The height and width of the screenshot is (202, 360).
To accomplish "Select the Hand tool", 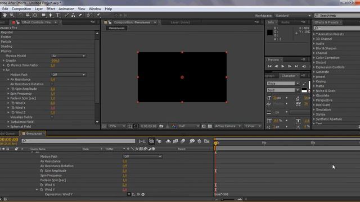I will pos(4,15).
